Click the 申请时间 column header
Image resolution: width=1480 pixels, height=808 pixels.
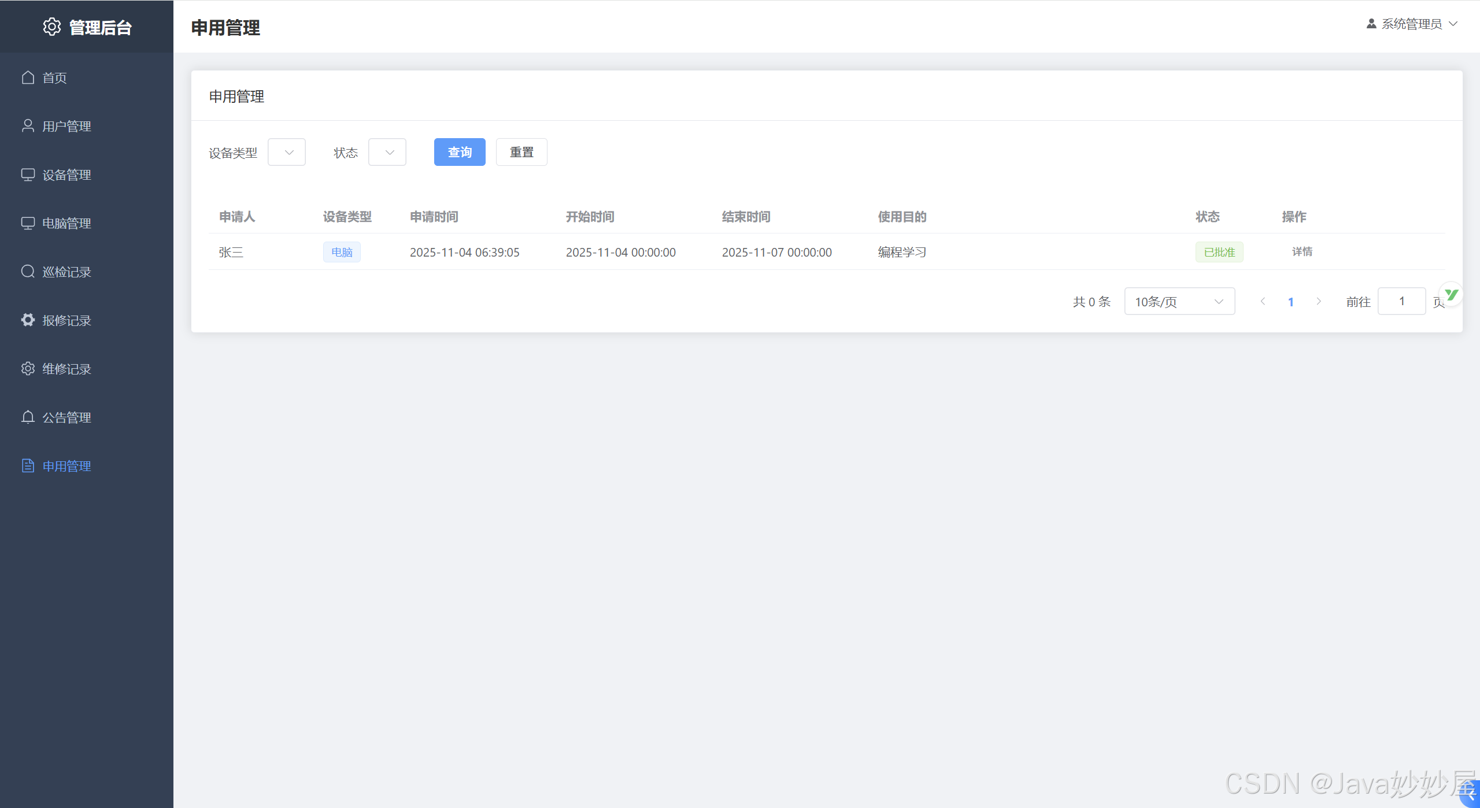click(x=434, y=217)
